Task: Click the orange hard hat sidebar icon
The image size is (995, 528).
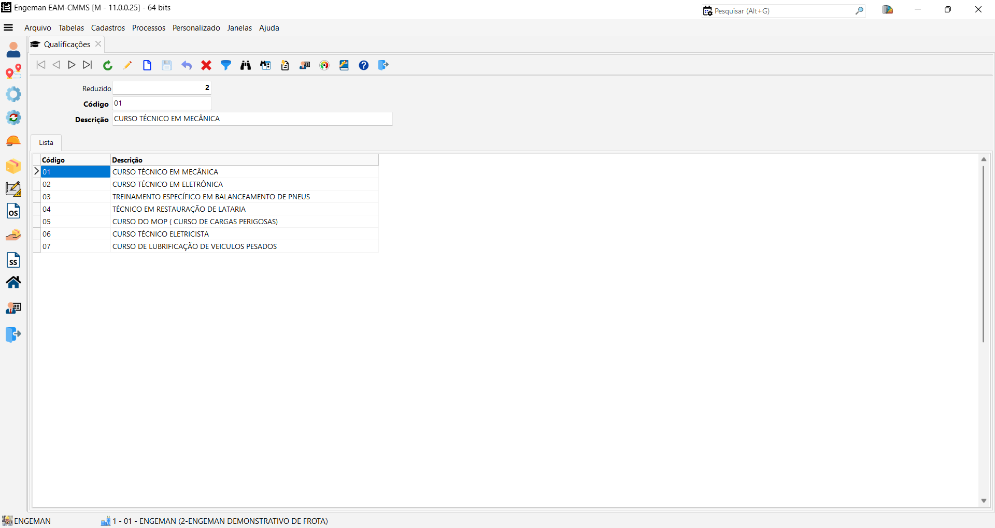Action: tap(13, 141)
